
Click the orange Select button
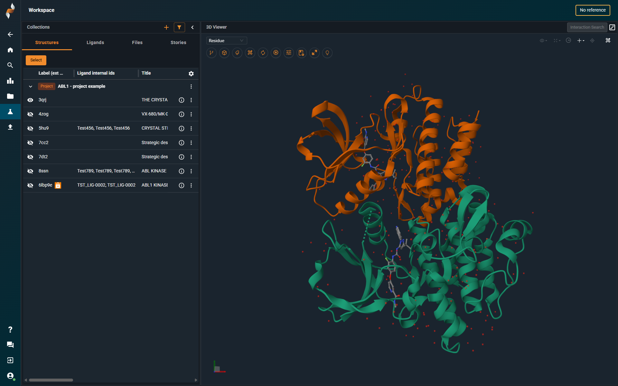click(36, 60)
